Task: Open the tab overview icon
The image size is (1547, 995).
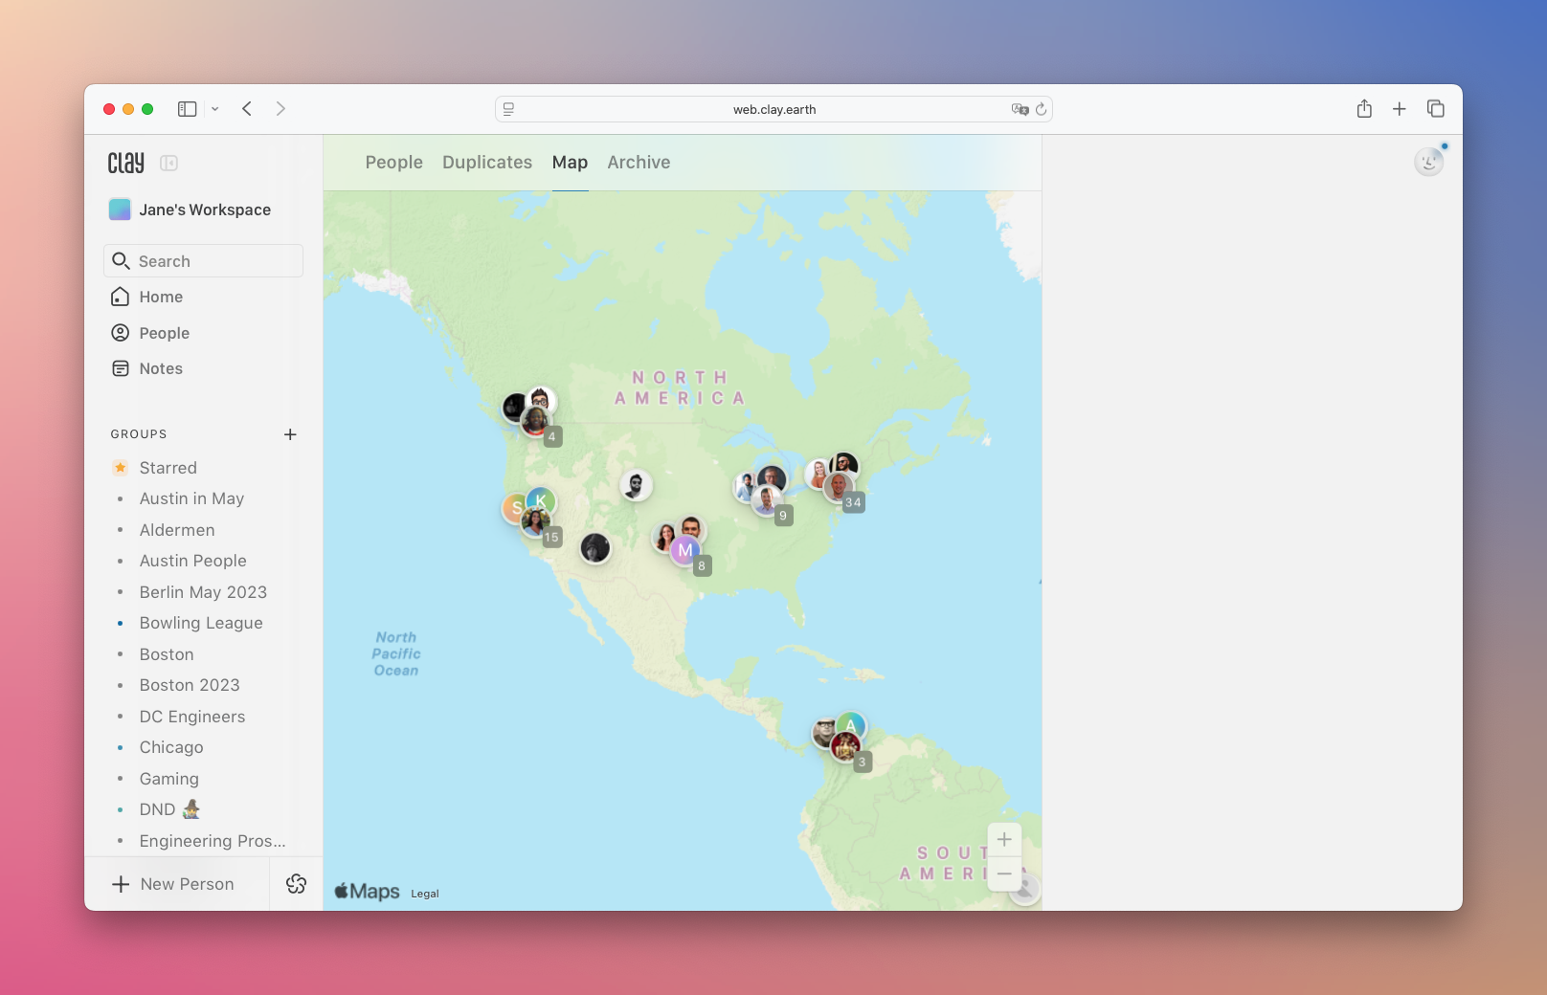Action: (1435, 109)
